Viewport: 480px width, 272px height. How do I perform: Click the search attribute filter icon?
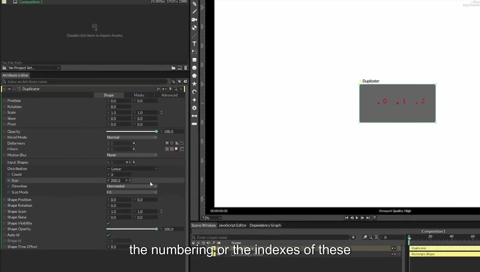point(173,81)
